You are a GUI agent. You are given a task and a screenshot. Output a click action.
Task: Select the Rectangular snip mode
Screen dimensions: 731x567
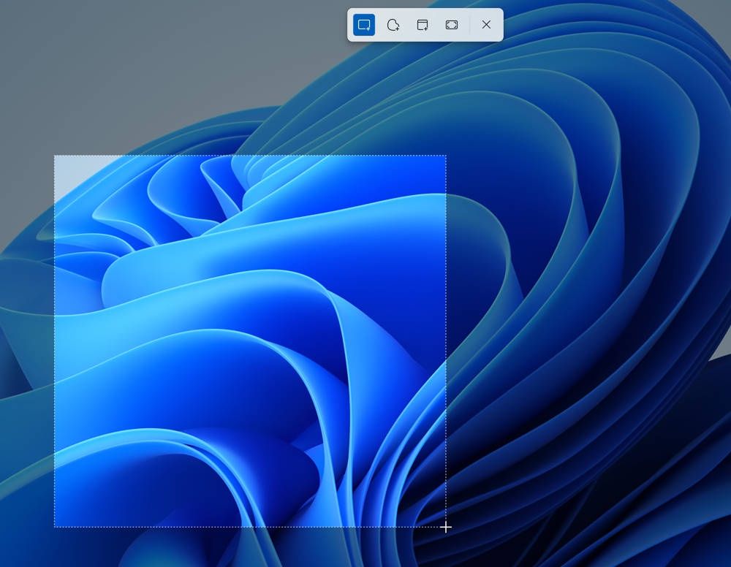point(363,25)
